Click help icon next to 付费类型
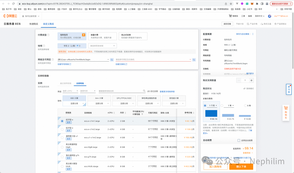294x173 pixels. (48, 35)
